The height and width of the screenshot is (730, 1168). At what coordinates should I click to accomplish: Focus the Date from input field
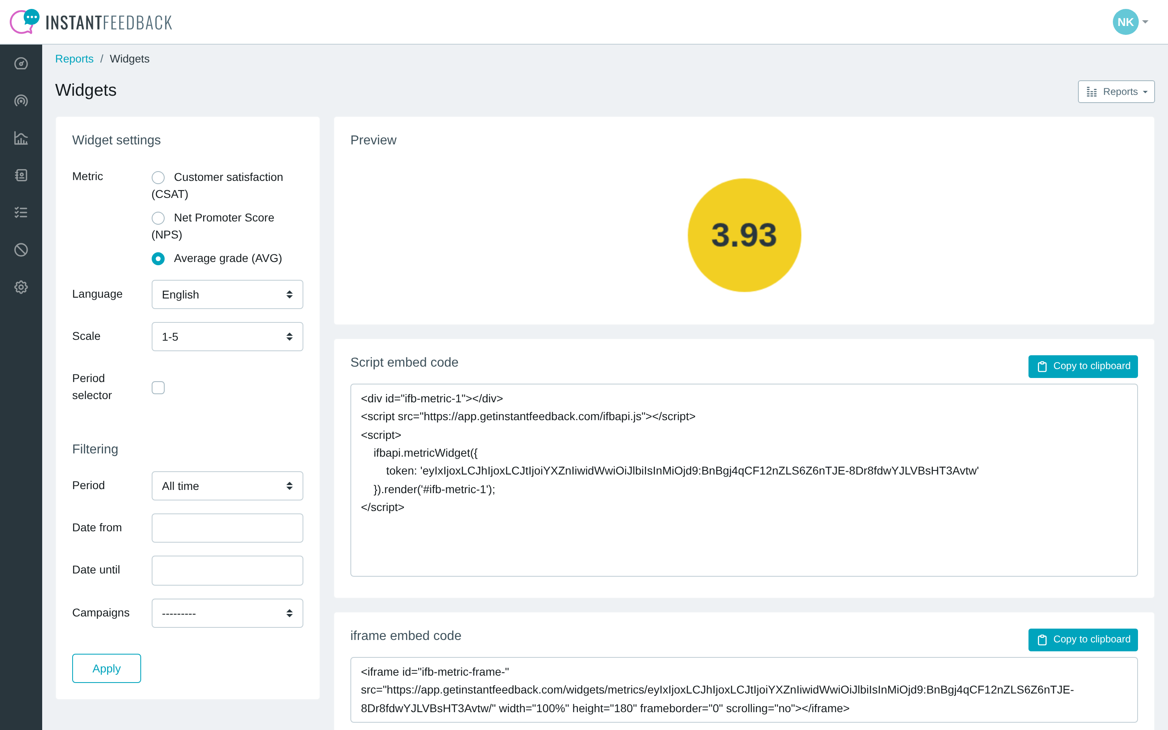coord(228,528)
